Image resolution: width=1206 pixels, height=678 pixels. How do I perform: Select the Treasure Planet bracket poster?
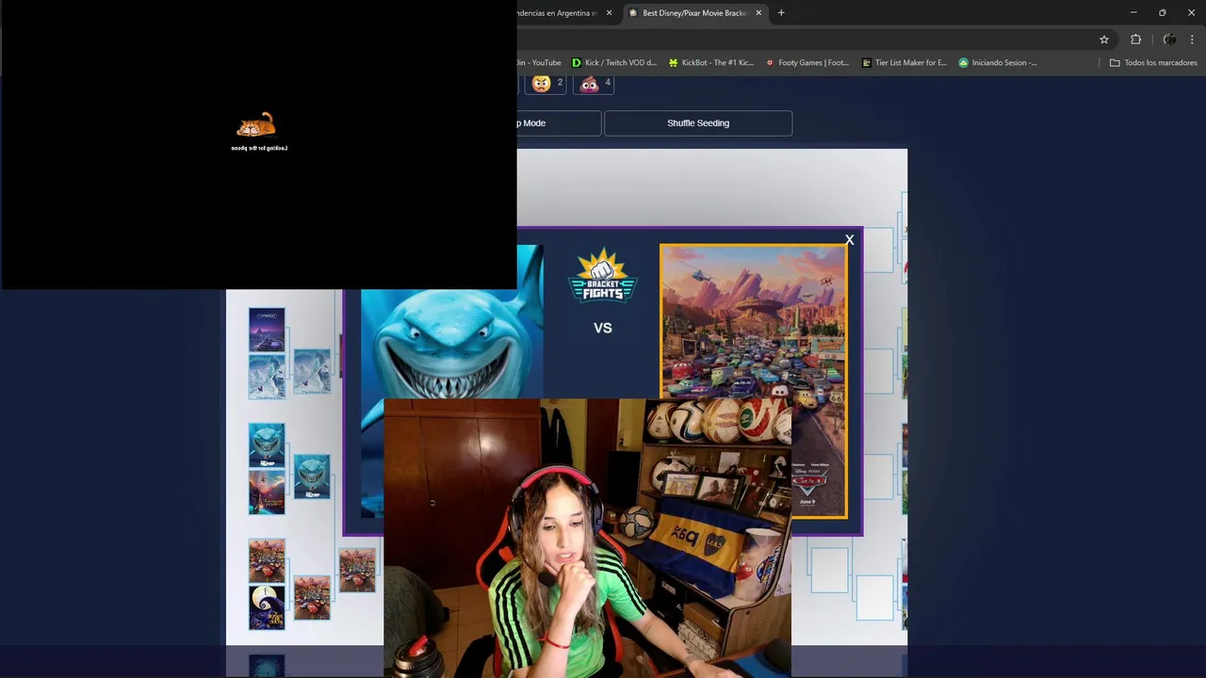click(x=267, y=492)
